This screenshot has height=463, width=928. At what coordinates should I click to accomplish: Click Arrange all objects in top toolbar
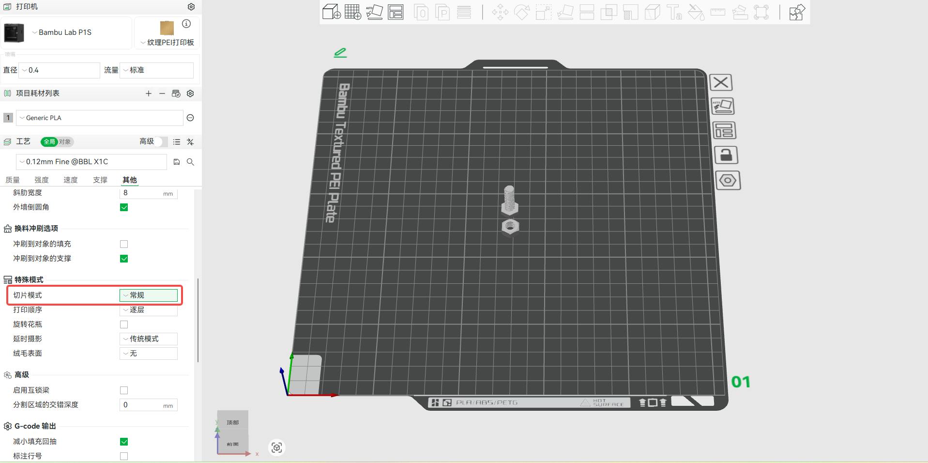396,12
